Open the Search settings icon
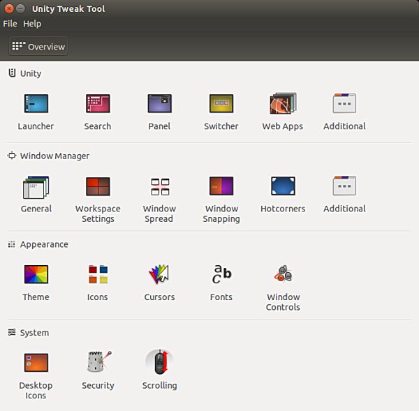This screenshot has width=419, height=411. [98, 103]
